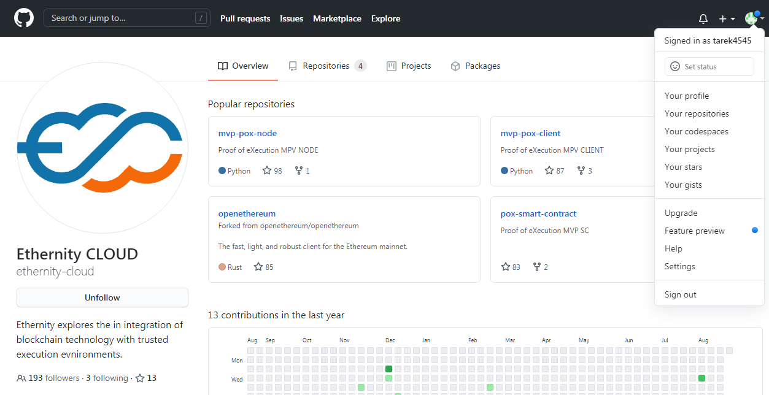Open the 3 following link
The image size is (769, 395).
[107, 378]
